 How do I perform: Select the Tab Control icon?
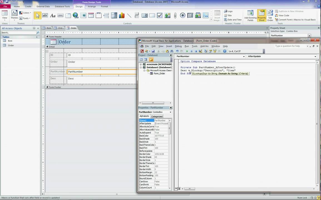(68, 15)
